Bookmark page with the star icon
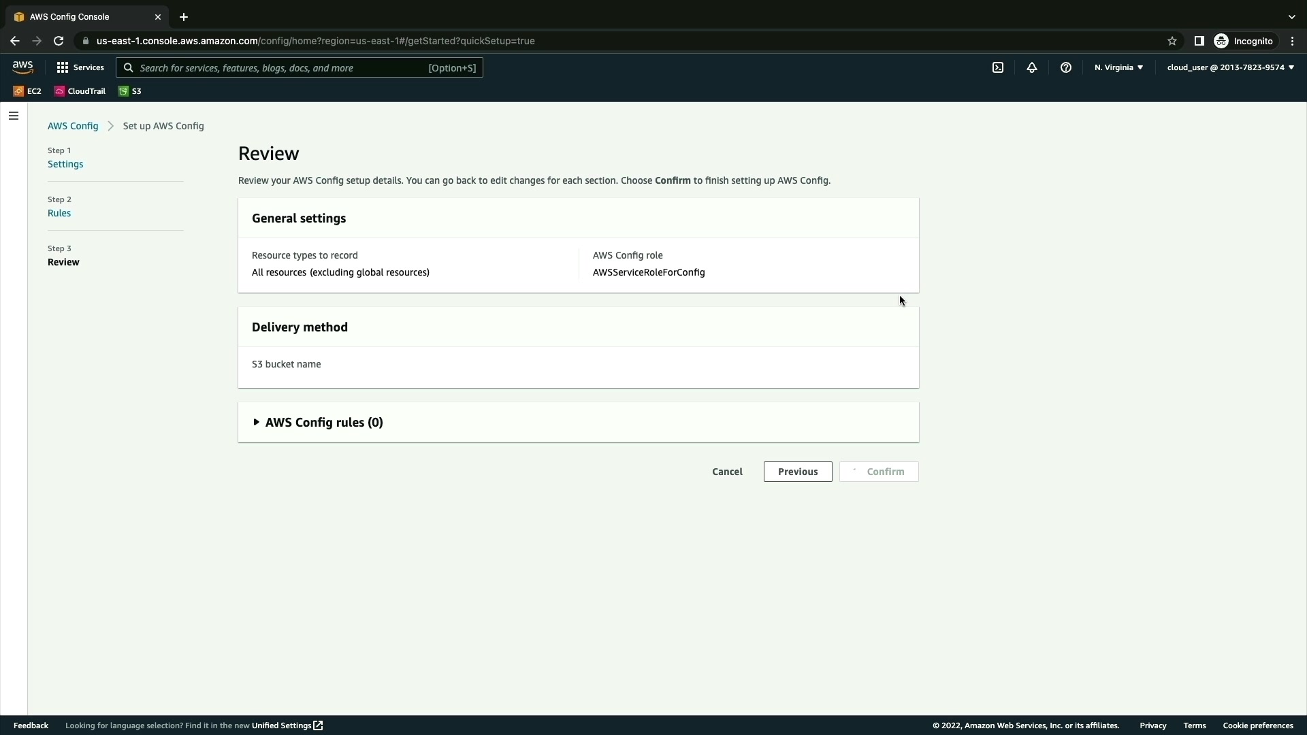Image resolution: width=1307 pixels, height=735 pixels. pyautogui.click(x=1172, y=41)
